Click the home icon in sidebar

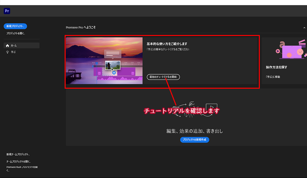[7, 46]
